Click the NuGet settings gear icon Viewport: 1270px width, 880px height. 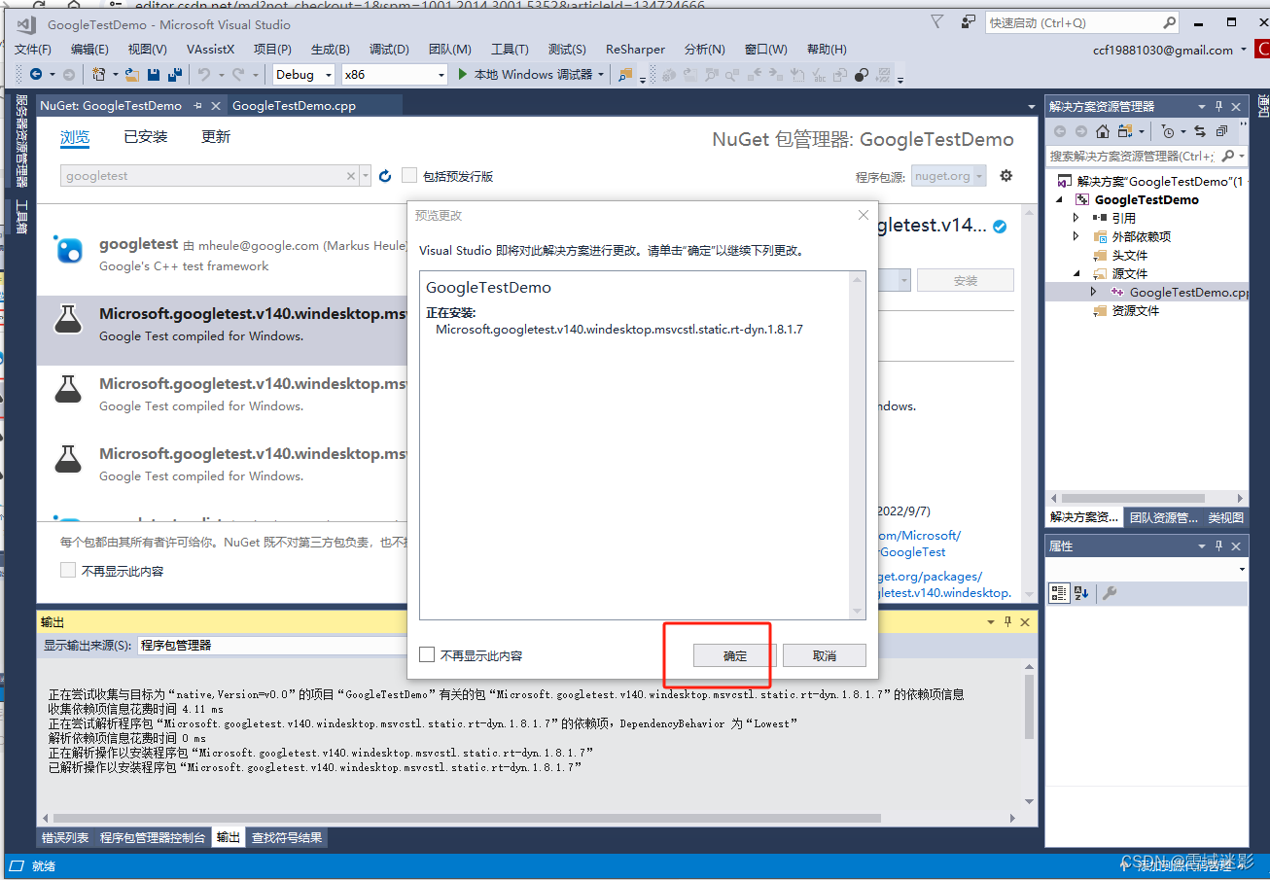pos(1005,176)
